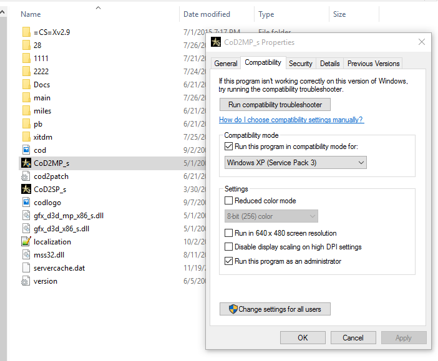Click the shield icon on Change settings button

coord(233,309)
